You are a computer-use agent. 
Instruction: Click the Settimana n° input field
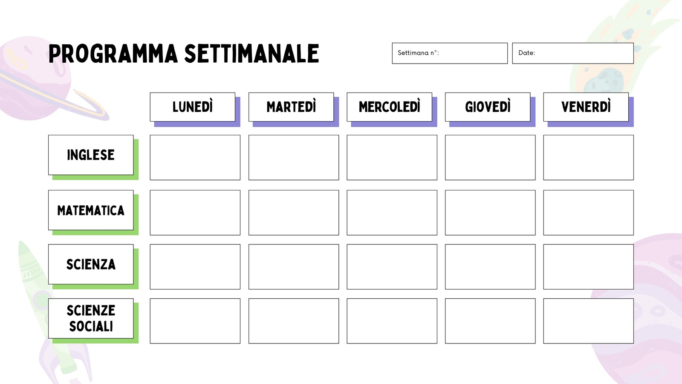(x=450, y=53)
